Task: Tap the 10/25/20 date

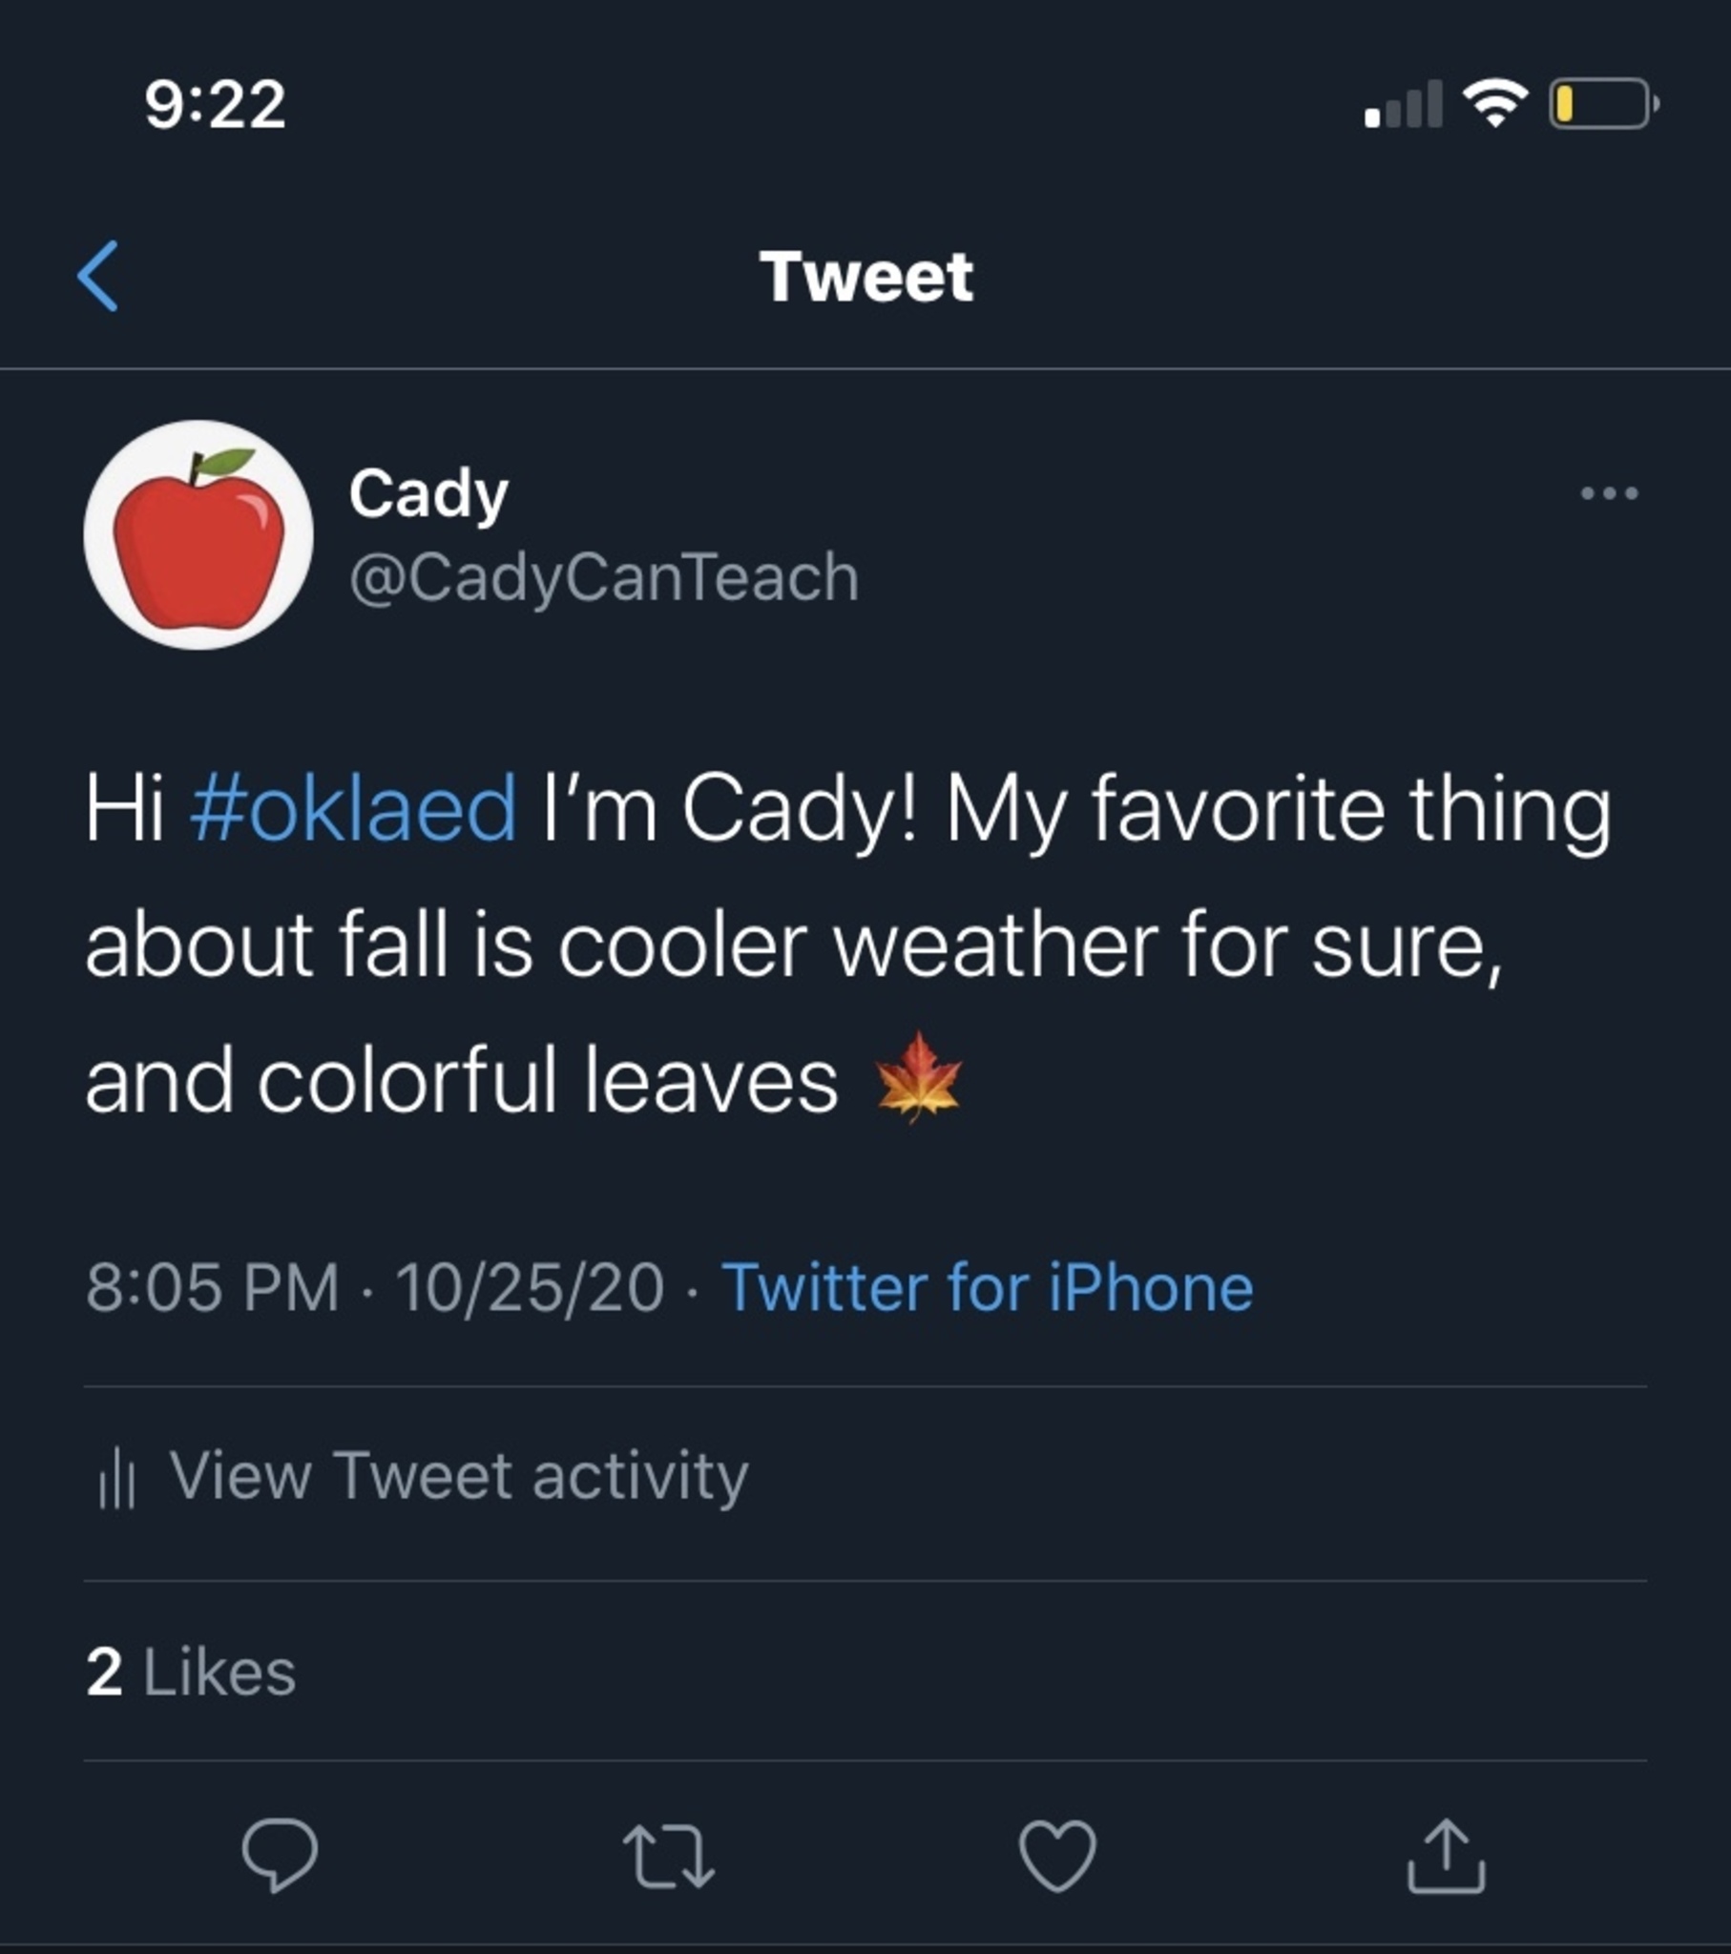Action: tap(530, 1287)
